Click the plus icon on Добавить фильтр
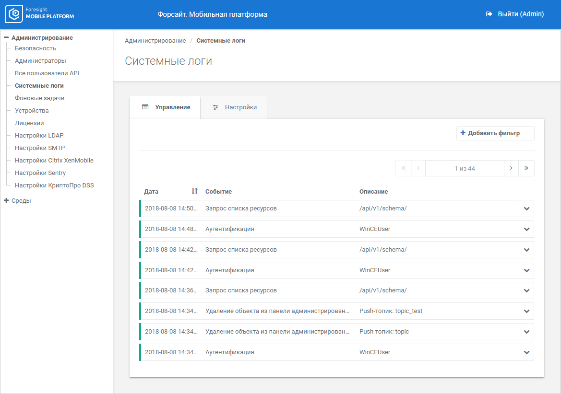Screen dimensions: 561x394 463,133
